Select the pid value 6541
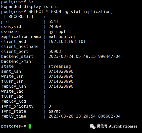Screen dimensions: 142x133 tap(53, 22)
